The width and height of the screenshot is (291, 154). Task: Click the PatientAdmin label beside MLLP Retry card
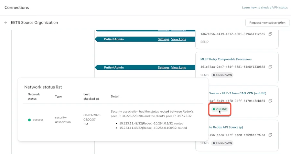114,68
